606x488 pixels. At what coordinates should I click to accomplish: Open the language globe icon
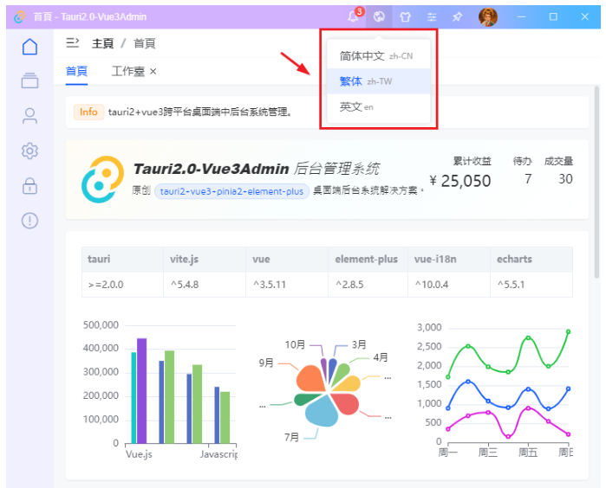(379, 16)
